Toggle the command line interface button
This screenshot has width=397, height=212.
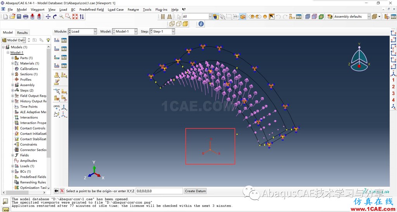[x=5, y=210]
